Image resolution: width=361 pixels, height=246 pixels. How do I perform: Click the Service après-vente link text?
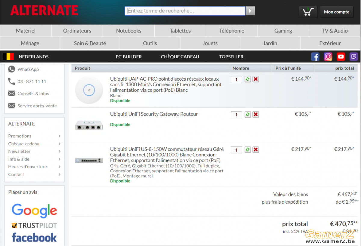click(x=37, y=106)
